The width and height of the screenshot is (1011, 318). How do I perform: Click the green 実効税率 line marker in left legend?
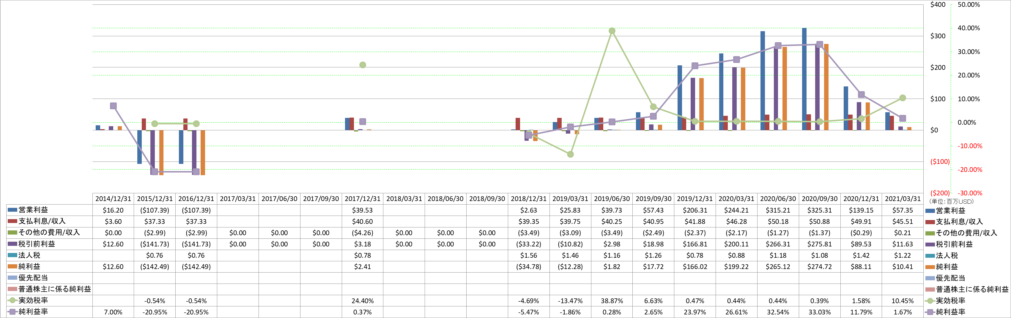tap(12, 300)
